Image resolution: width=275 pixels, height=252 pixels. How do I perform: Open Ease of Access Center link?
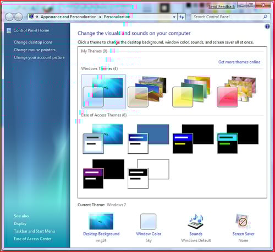[x=32, y=239]
